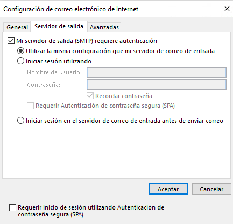Viewport: 233px width, 224px height.
Task: Select Utilizar la misma configuración radio option
Action: point(20,51)
